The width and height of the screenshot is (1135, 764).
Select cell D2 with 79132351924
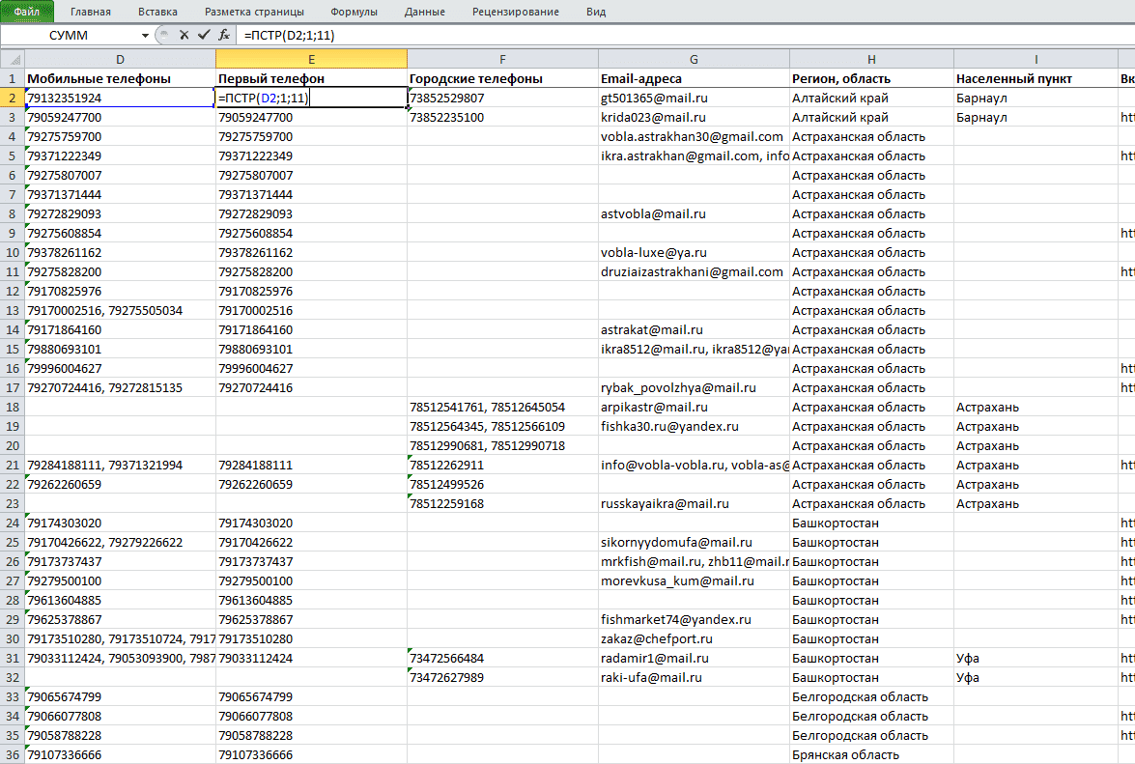tap(120, 98)
